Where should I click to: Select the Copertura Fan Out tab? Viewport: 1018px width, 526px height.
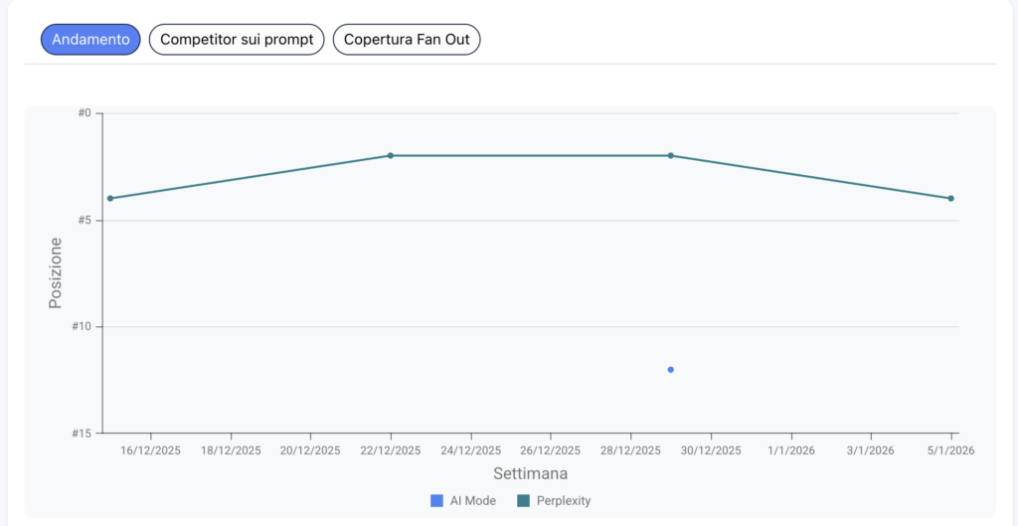coord(407,40)
